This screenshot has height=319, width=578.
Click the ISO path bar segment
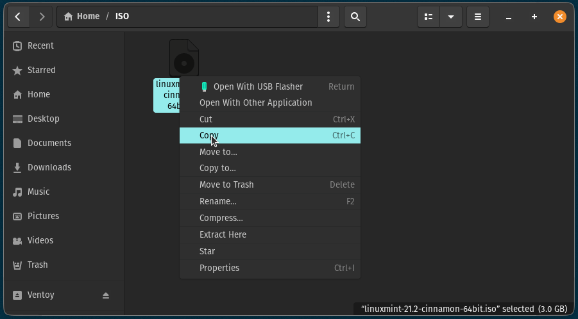coord(122,17)
